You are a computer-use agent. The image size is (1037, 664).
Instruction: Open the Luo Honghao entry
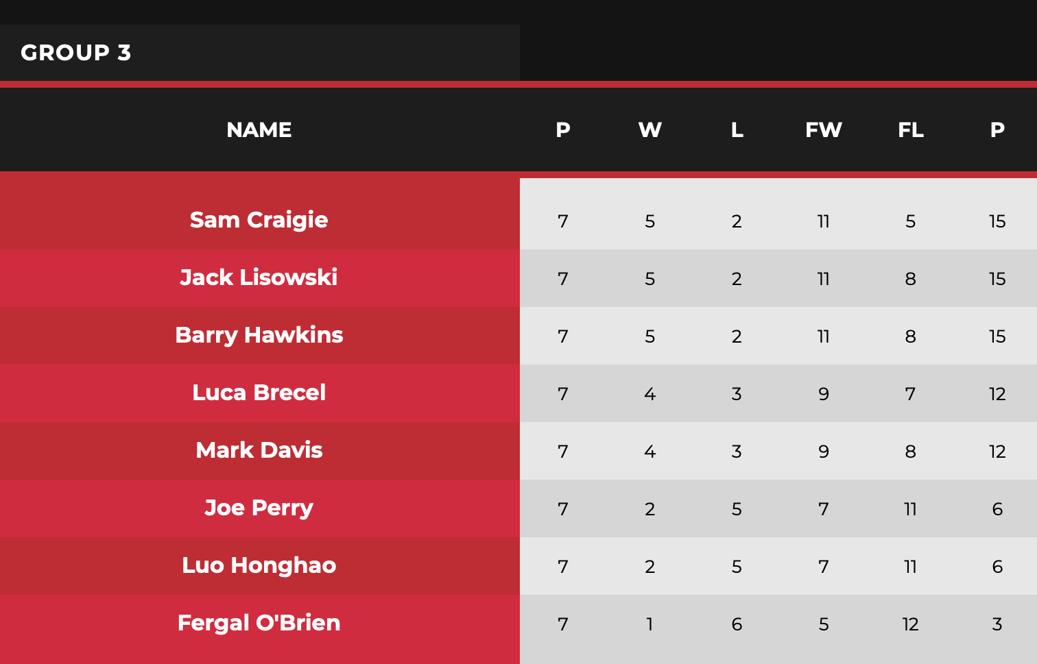point(259,565)
